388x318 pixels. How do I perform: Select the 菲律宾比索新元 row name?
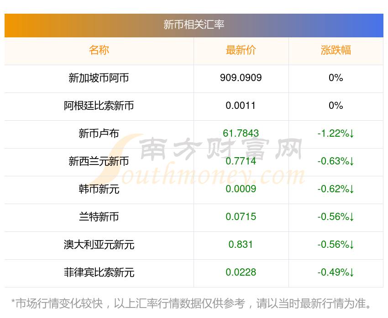pos(99,272)
